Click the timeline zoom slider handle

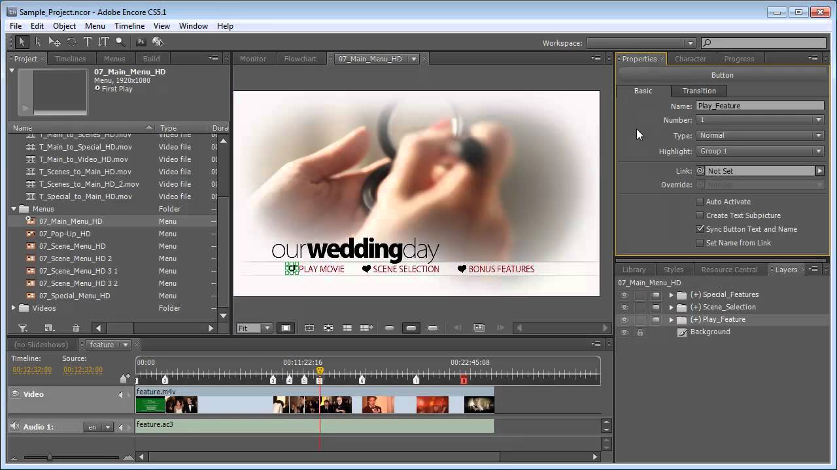(49, 457)
